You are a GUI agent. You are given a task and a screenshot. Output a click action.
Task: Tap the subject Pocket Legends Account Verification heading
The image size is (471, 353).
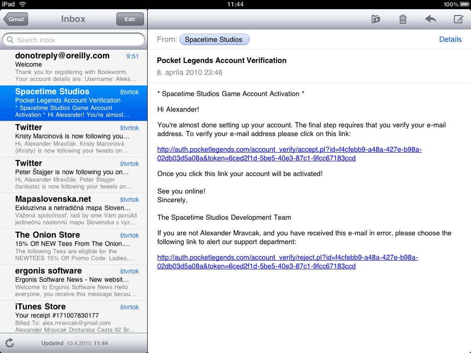(x=222, y=60)
